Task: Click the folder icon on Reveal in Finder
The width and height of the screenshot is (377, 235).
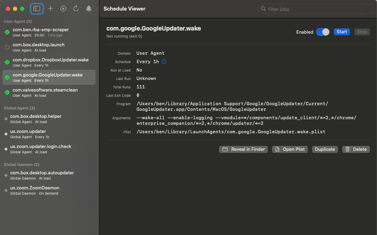Action: (x=225, y=149)
